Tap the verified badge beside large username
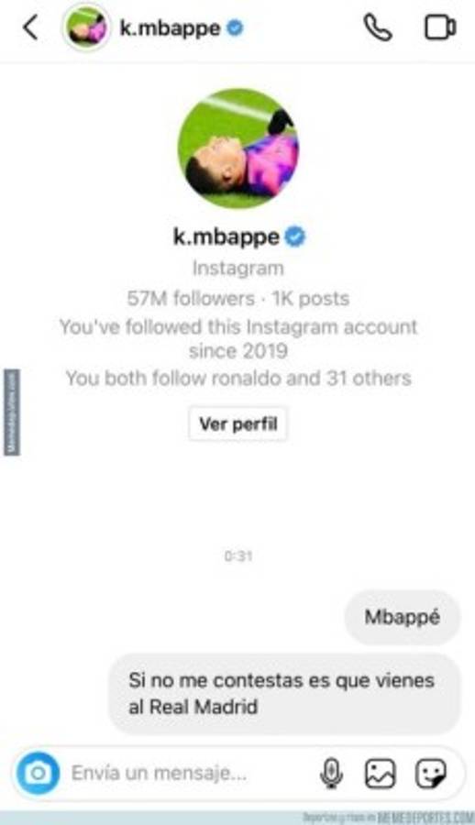475x825 pixels. 295,236
